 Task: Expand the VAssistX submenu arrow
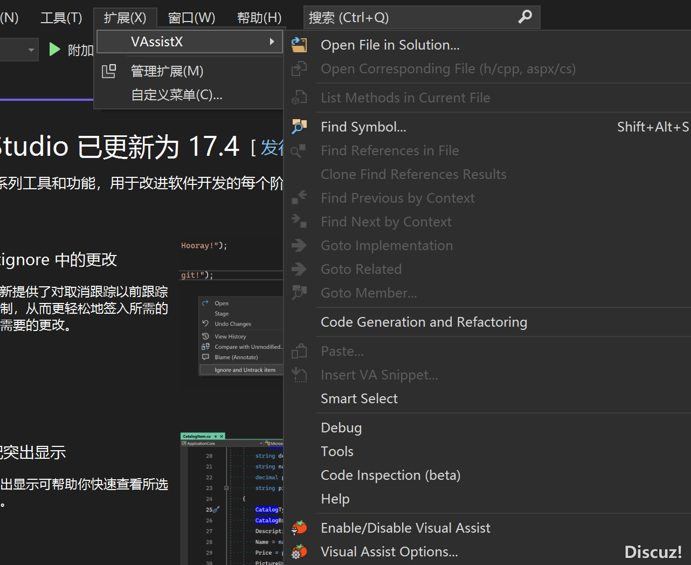272,42
